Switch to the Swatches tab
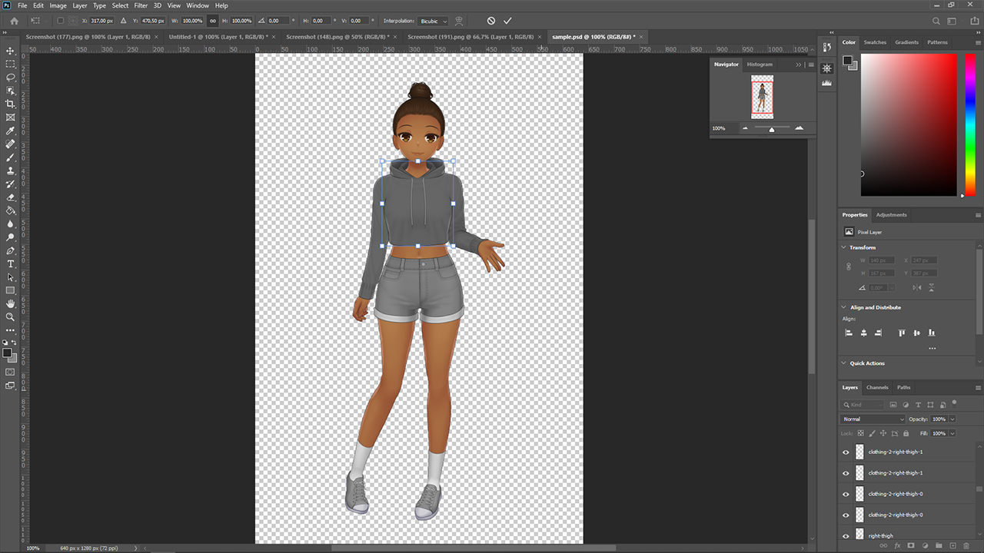The height and width of the screenshot is (553, 984). click(x=875, y=42)
